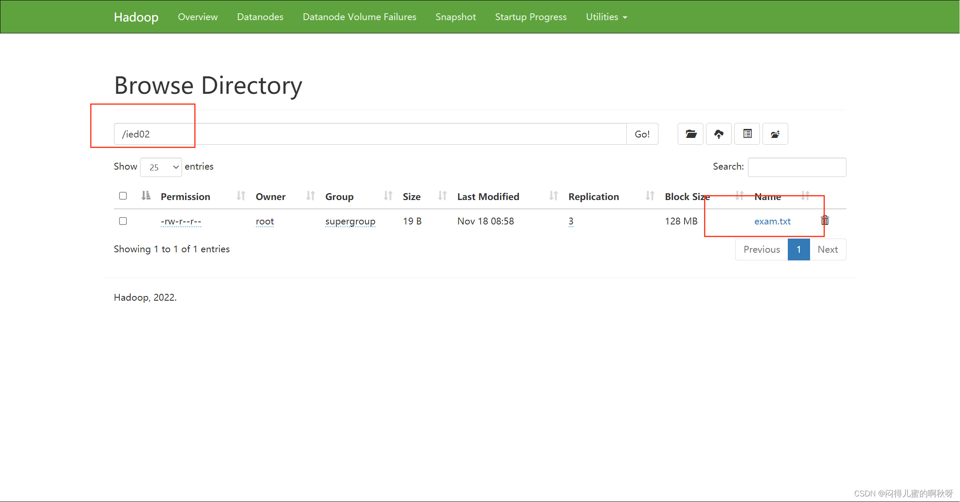Image resolution: width=960 pixels, height=502 pixels.
Task: Tick the checkbox for exam.txt row
Action: tap(123, 221)
